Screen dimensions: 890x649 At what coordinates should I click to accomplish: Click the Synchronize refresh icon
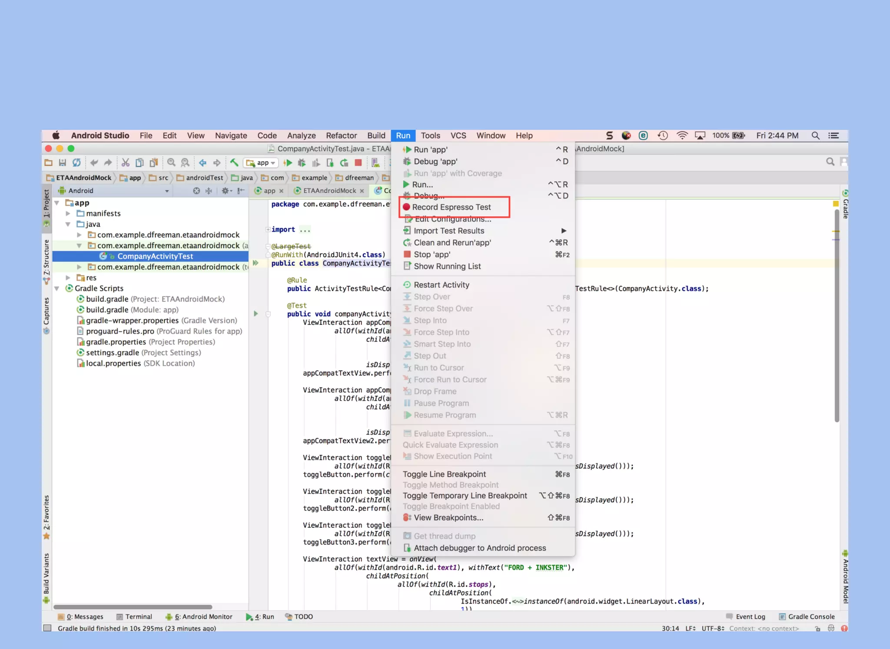pos(76,163)
